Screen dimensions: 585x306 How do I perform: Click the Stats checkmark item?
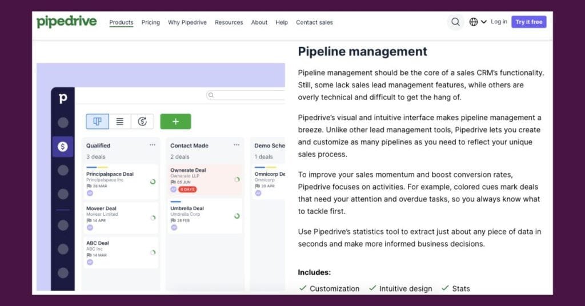[x=455, y=288]
